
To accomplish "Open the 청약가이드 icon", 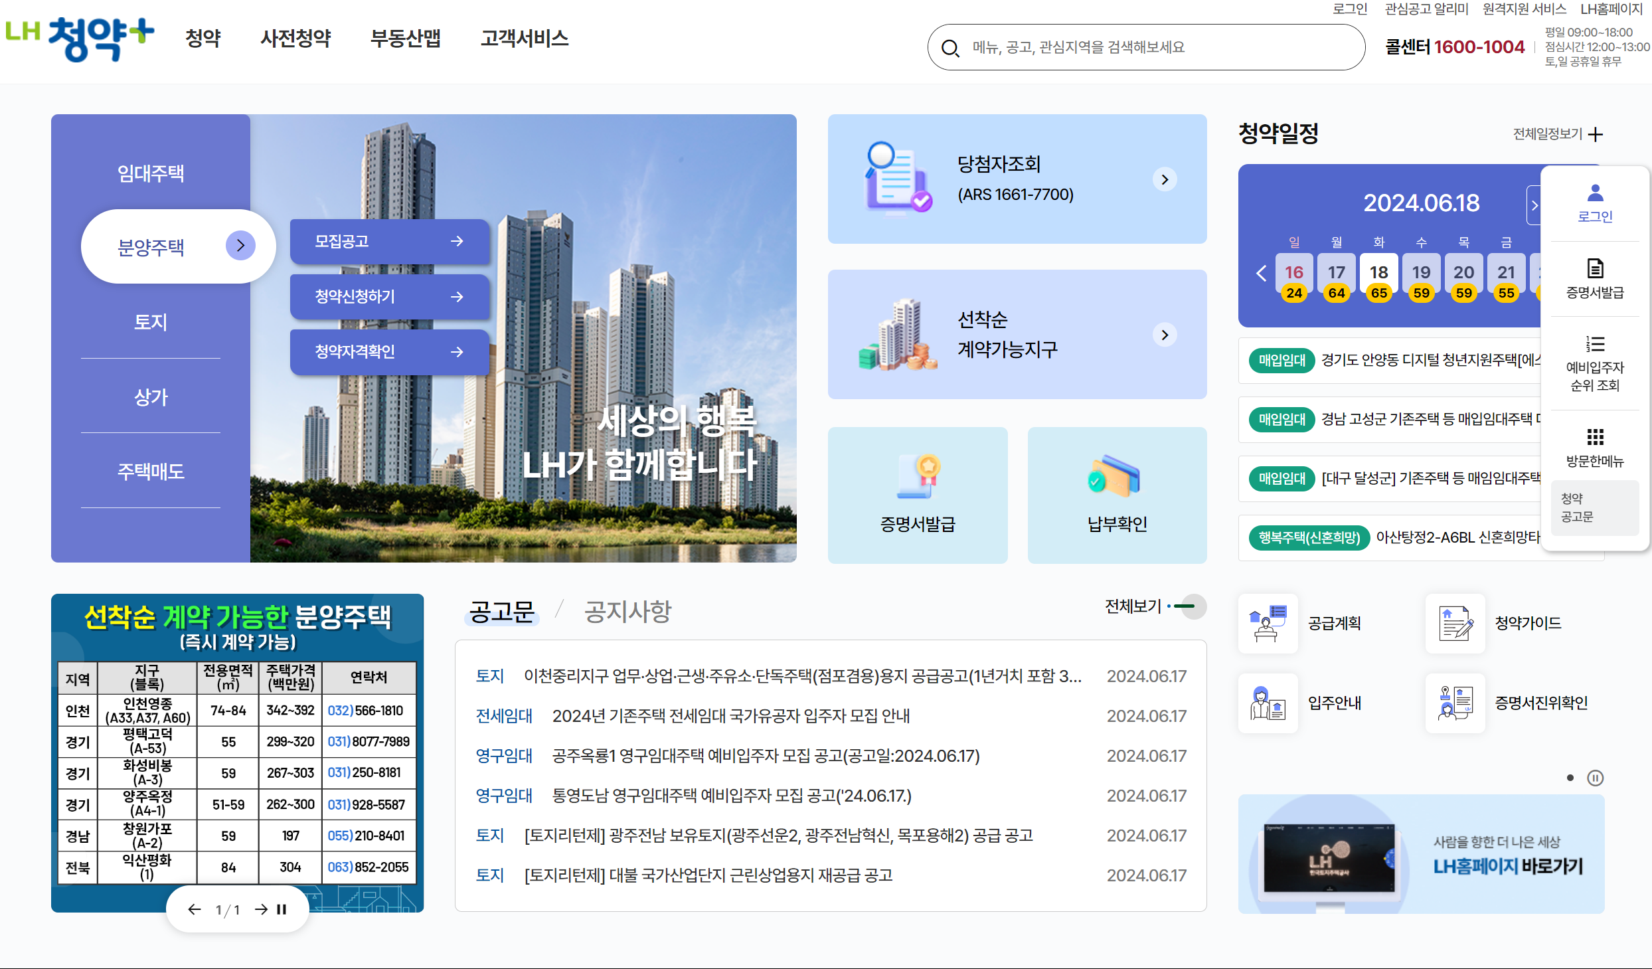I will pos(1455,623).
